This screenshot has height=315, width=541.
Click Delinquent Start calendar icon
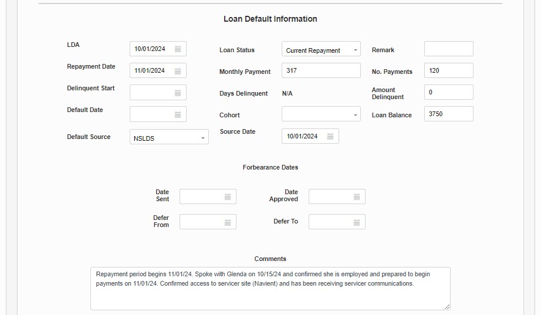pos(178,93)
